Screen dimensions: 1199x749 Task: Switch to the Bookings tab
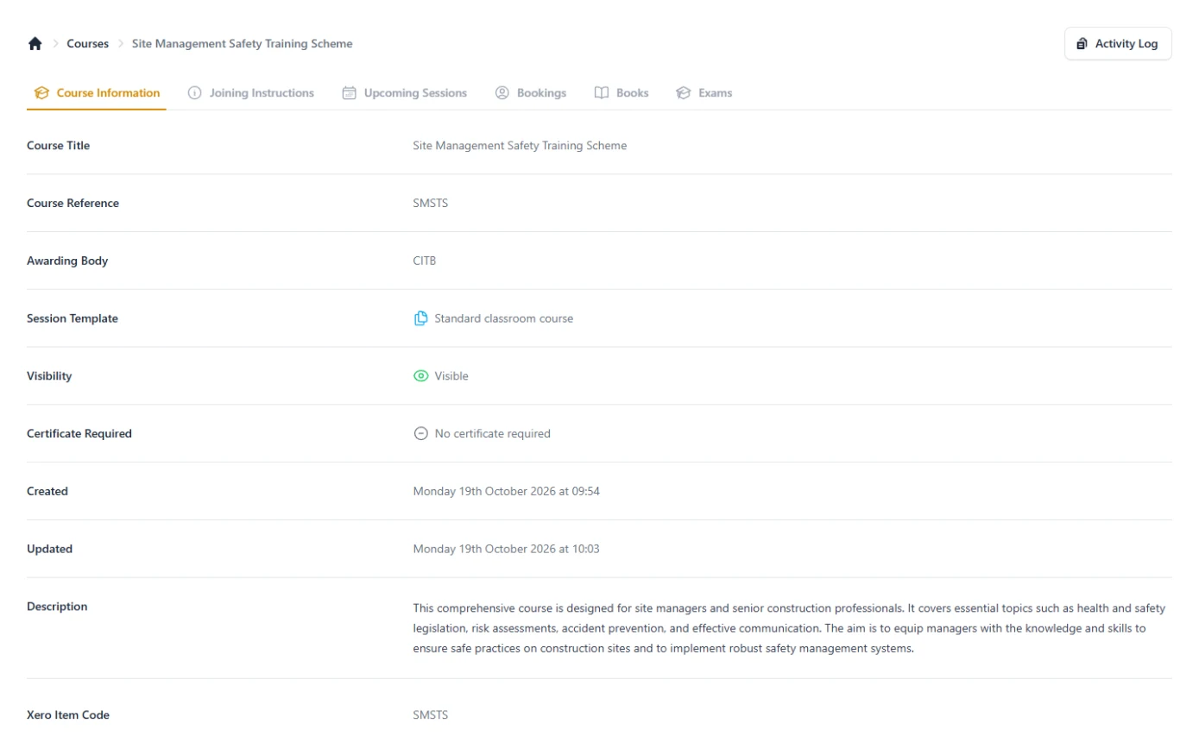click(x=531, y=93)
